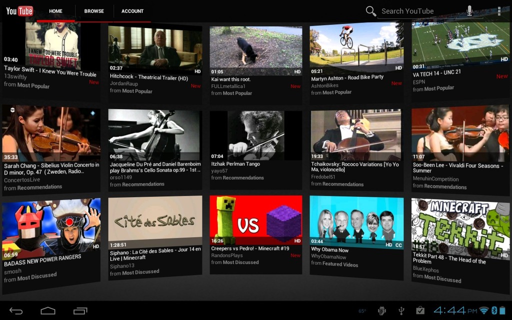Image resolution: width=512 pixels, height=320 pixels.
Task: Click title "Itzhak Perlman Tango"
Action: coord(235,164)
